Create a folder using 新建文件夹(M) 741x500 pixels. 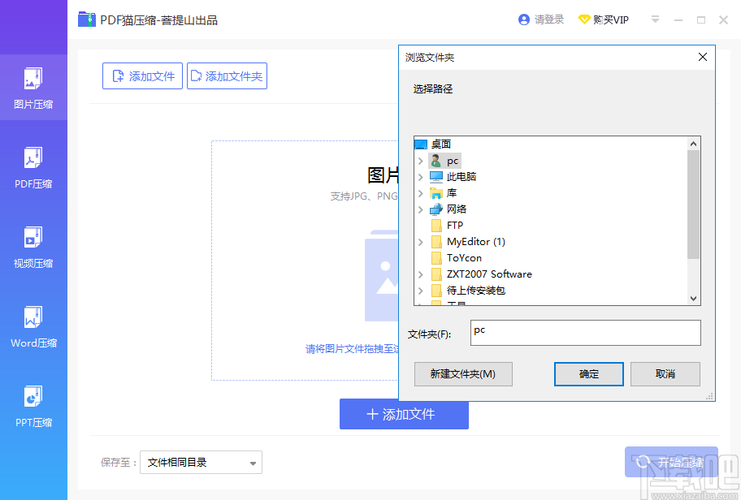pos(463,374)
